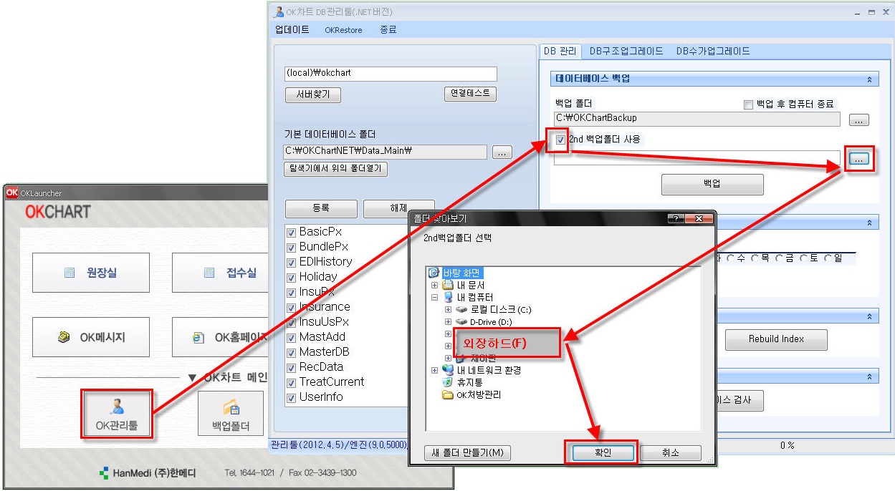Select 내 문서 folder icon in tree
Viewport: 895px width, 491px height.
click(x=448, y=285)
